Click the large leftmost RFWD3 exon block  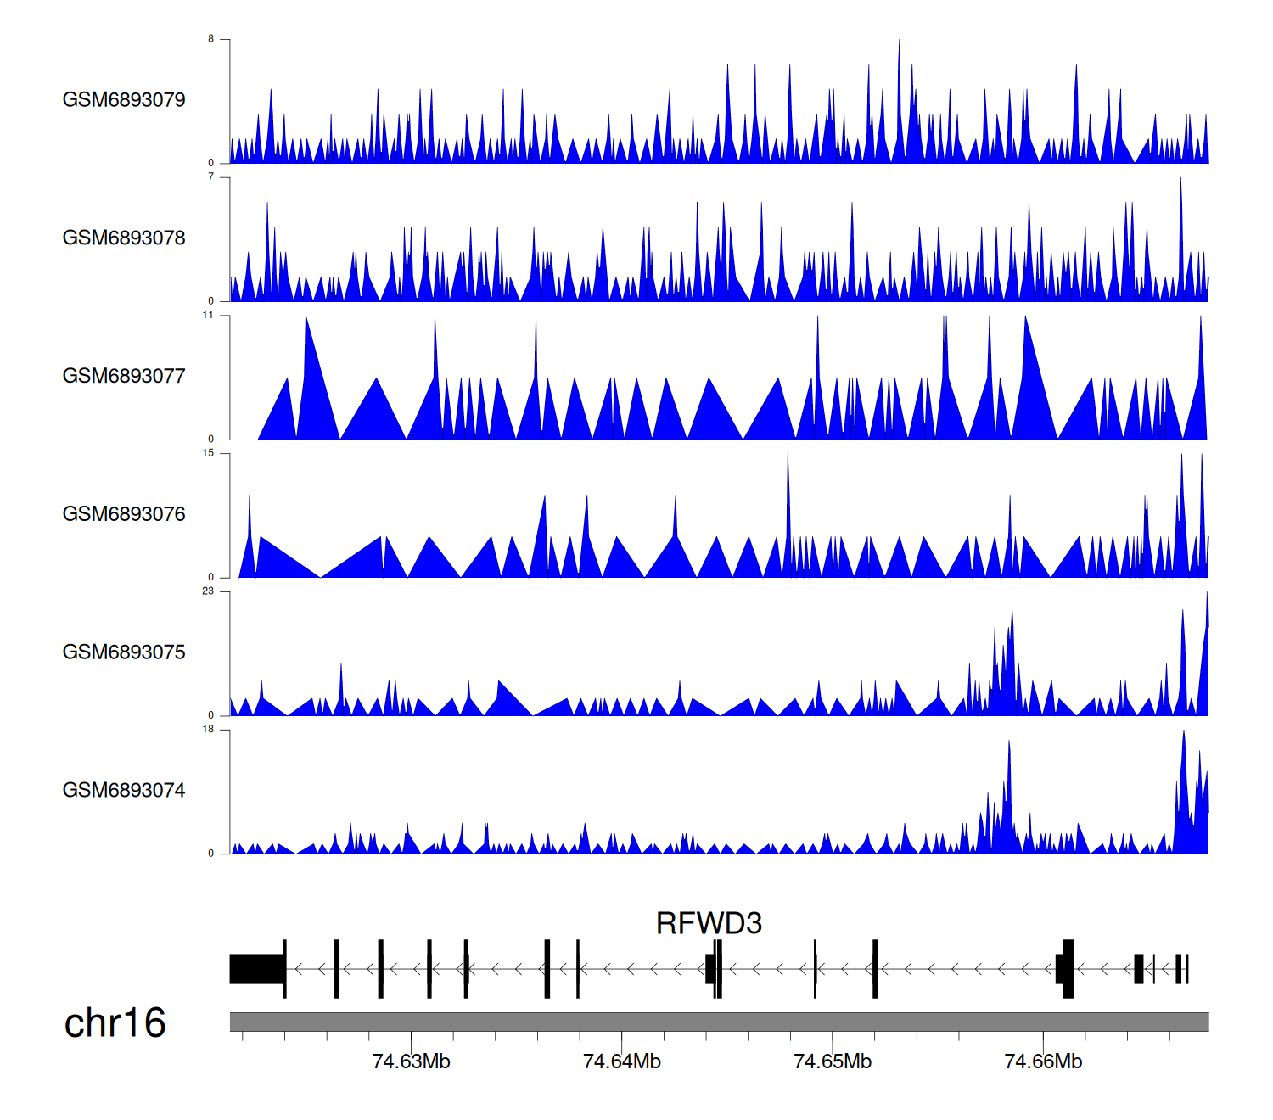tap(256, 969)
